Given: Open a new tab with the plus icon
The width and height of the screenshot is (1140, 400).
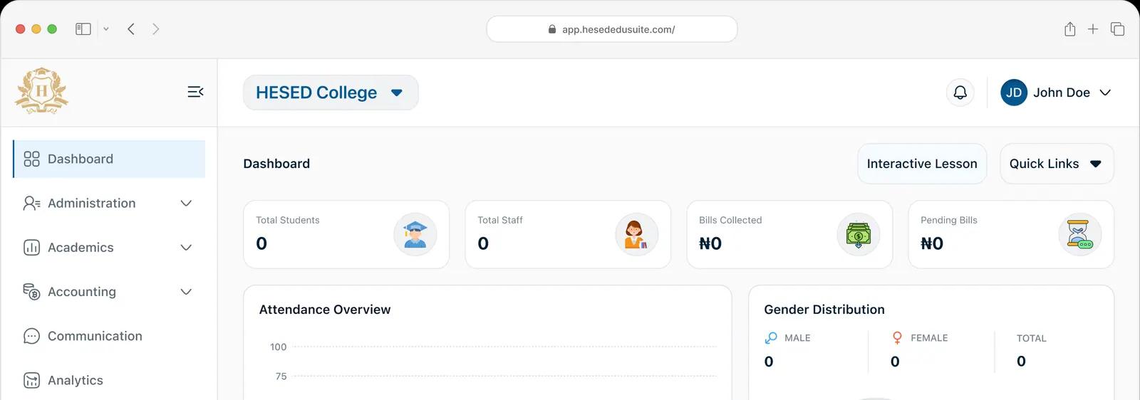Looking at the screenshot, I should tap(1093, 29).
